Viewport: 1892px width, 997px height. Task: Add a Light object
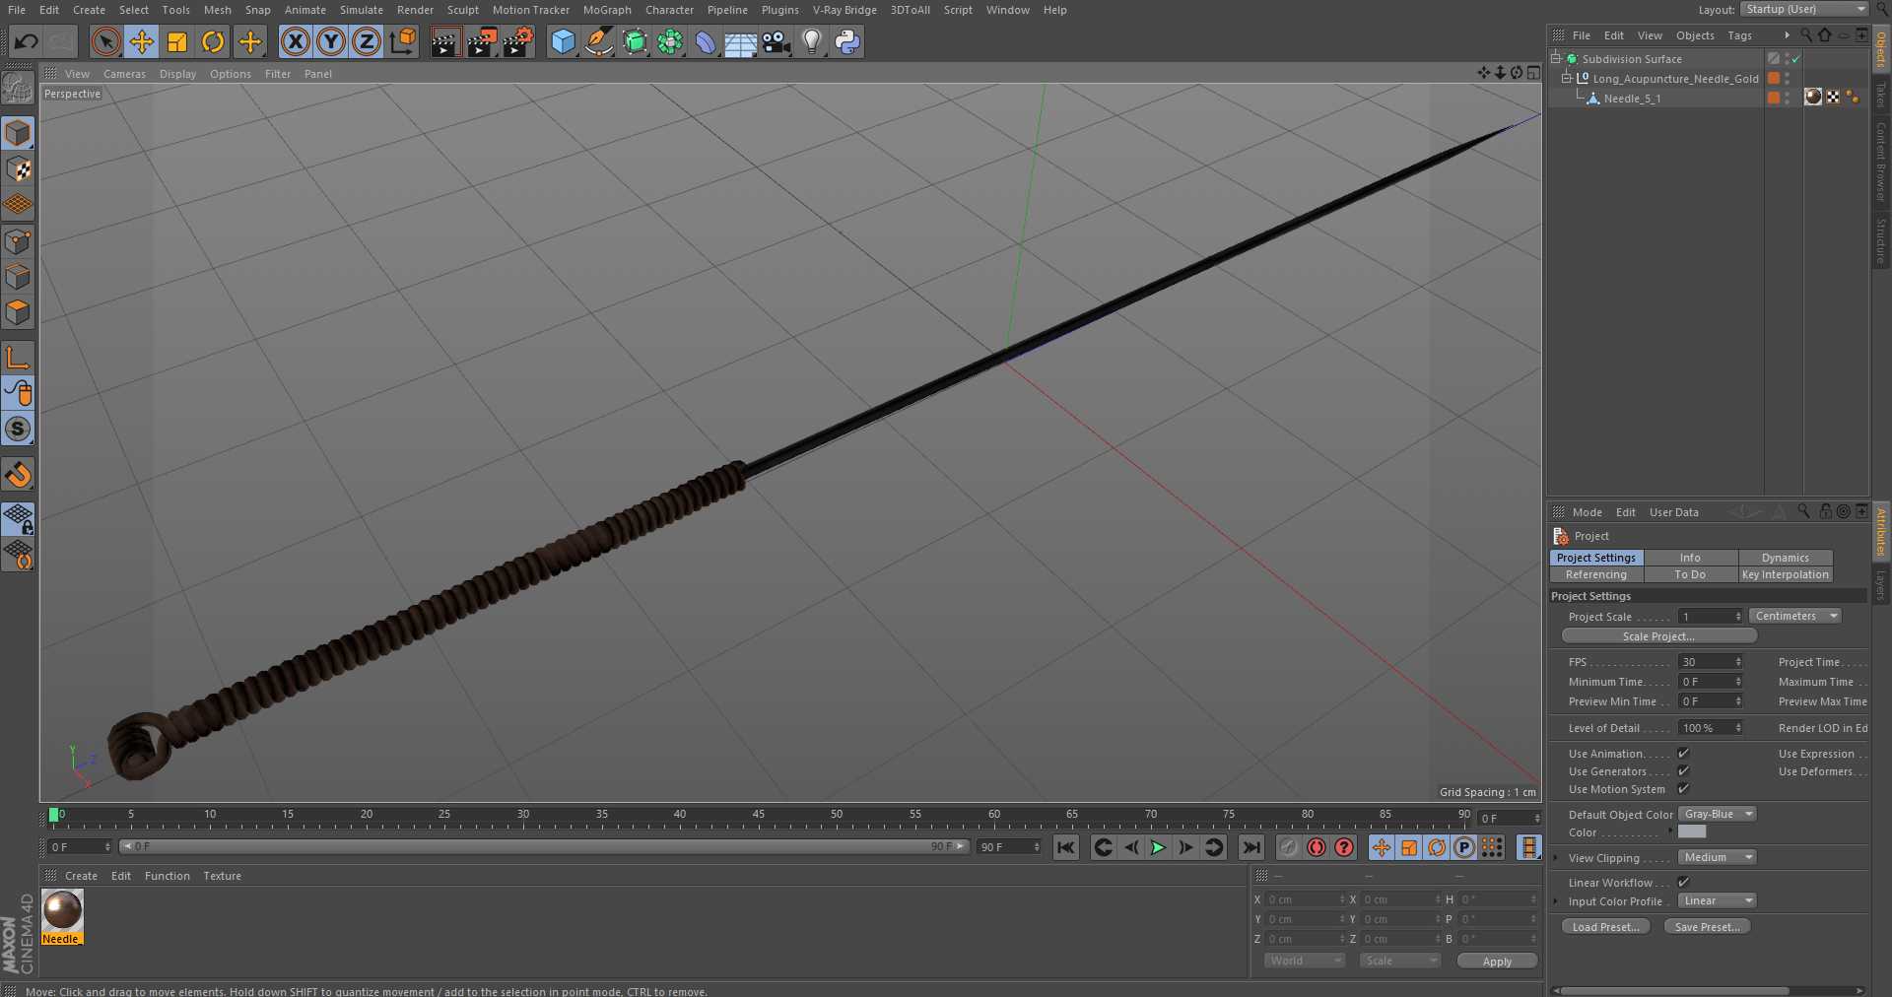812,41
